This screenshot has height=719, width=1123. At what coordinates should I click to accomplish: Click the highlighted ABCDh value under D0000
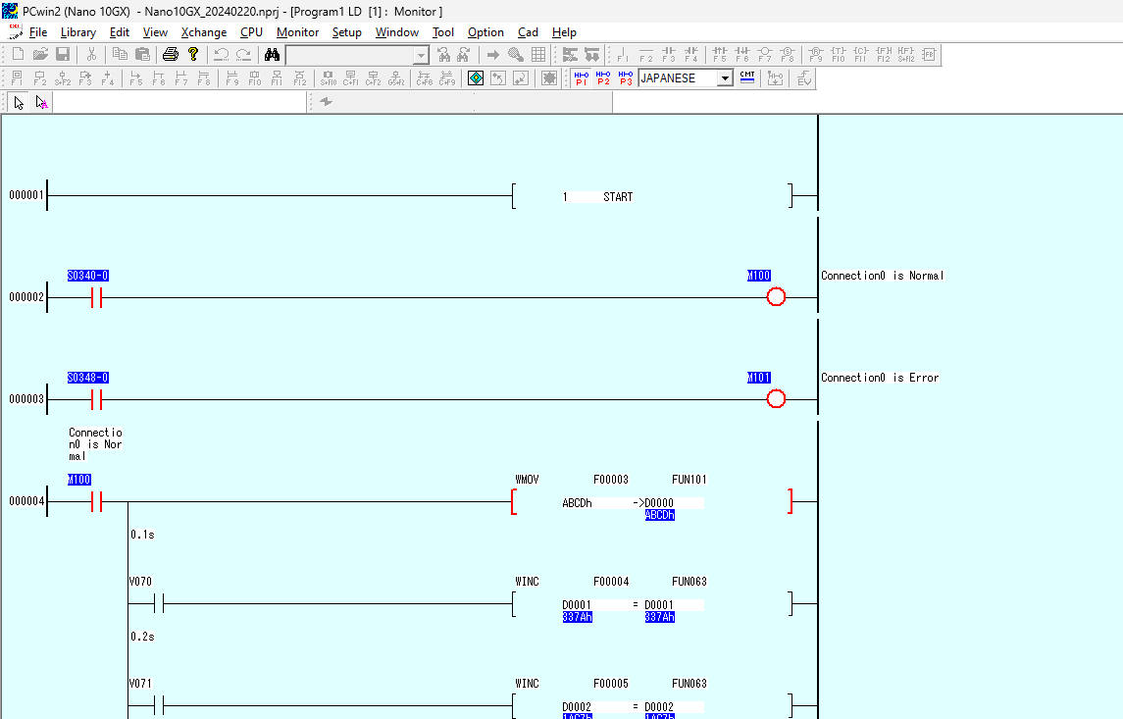[660, 515]
